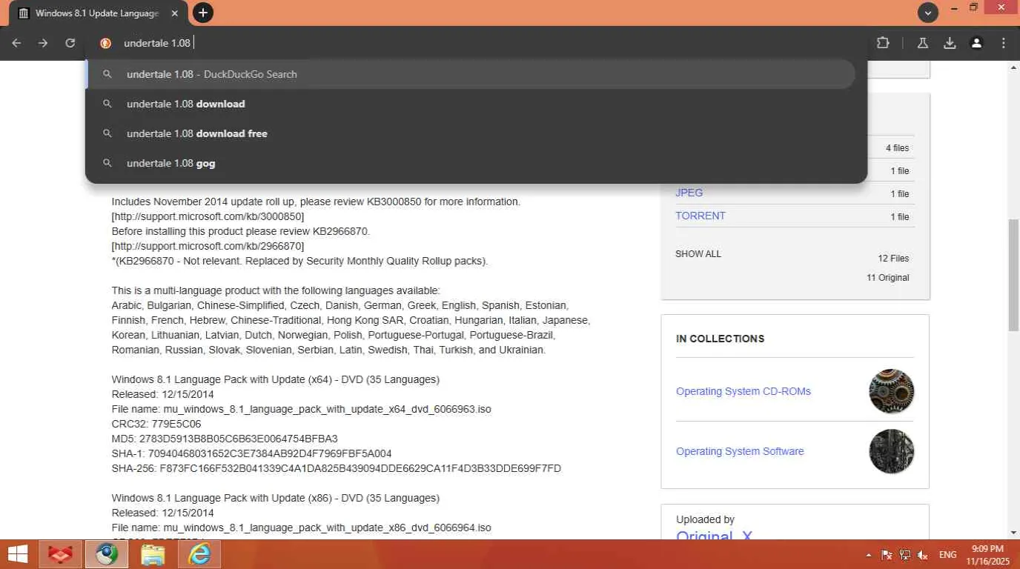This screenshot has width=1020, height=569.
Task: Click the 'CRC32: 779E5C06' line
Action: click(x=156, y=424)
